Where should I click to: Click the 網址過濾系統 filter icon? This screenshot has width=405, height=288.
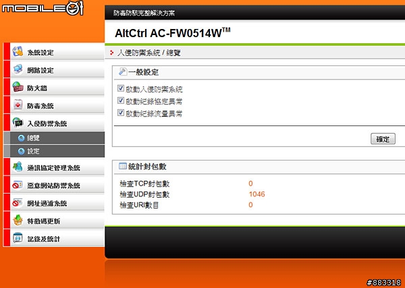[18, 203]
